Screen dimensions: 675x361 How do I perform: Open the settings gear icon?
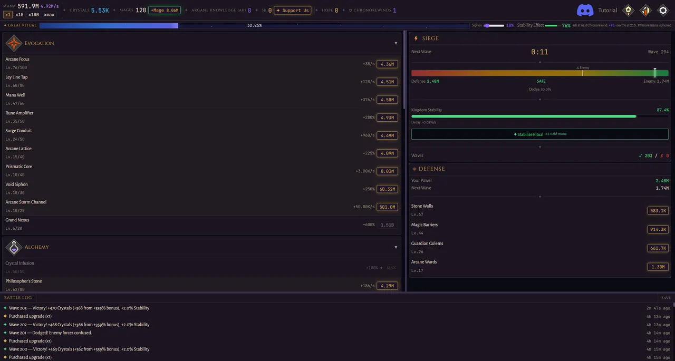[x=663, y=10]
